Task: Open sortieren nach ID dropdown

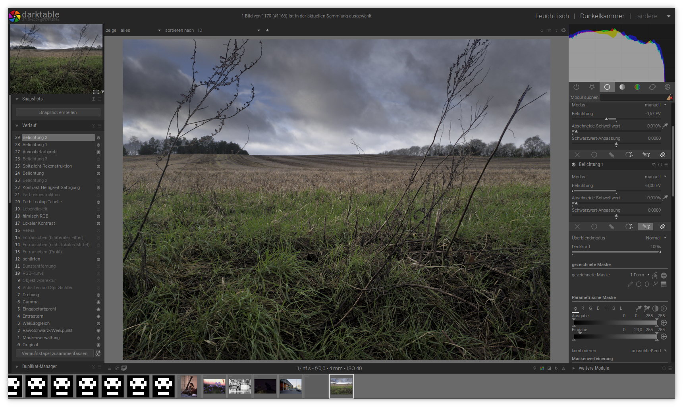Action: coord(229,30)
